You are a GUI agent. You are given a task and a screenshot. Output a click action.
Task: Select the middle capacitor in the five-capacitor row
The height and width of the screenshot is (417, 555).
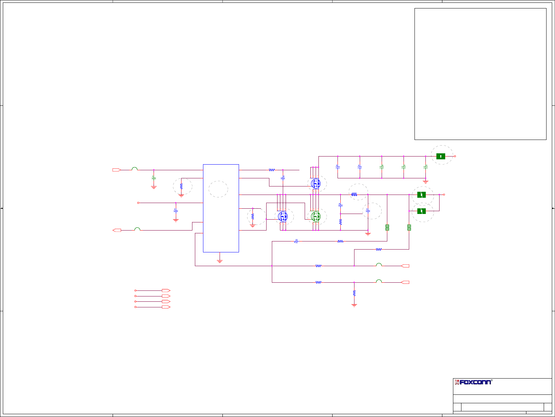382,167
